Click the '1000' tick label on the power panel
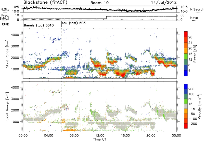The image size is (204, 141). 15,69
